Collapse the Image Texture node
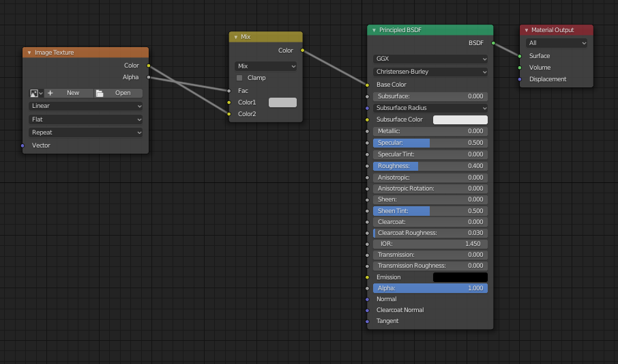 point(29,53)
